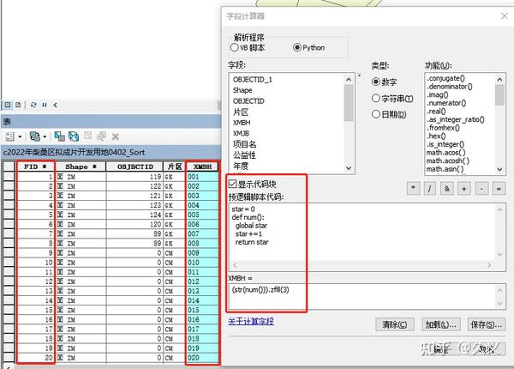Pick math.asin( ) function

point(445,169)
